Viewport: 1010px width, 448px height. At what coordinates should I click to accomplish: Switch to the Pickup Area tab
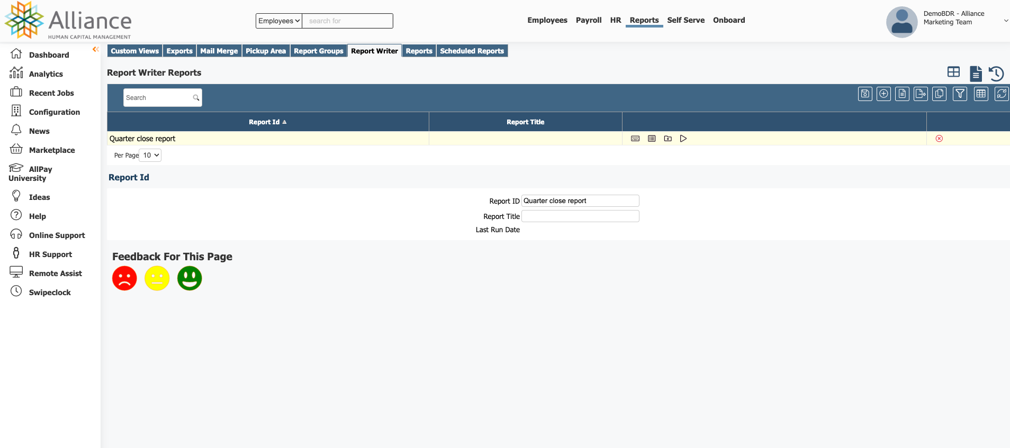[x=266, y=51]
